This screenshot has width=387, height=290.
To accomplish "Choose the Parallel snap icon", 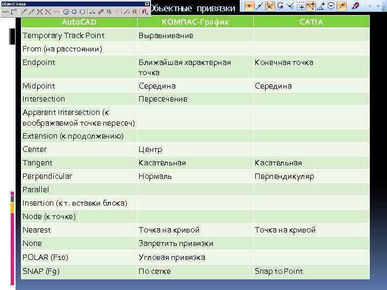I will point(101,12).
